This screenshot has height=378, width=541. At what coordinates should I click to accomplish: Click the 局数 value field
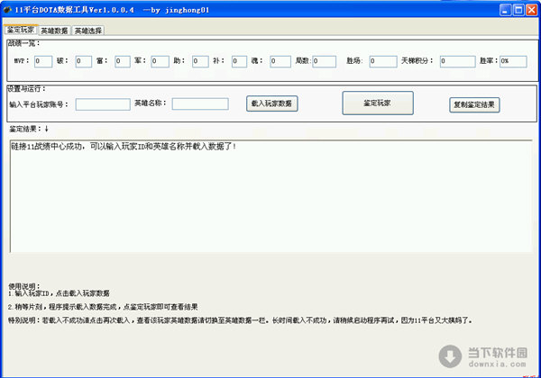pos(325,61)
